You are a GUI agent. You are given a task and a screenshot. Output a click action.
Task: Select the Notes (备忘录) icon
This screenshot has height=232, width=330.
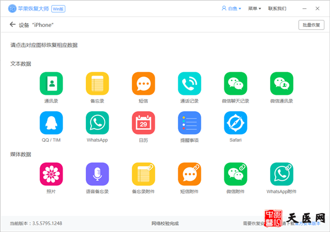97,84
